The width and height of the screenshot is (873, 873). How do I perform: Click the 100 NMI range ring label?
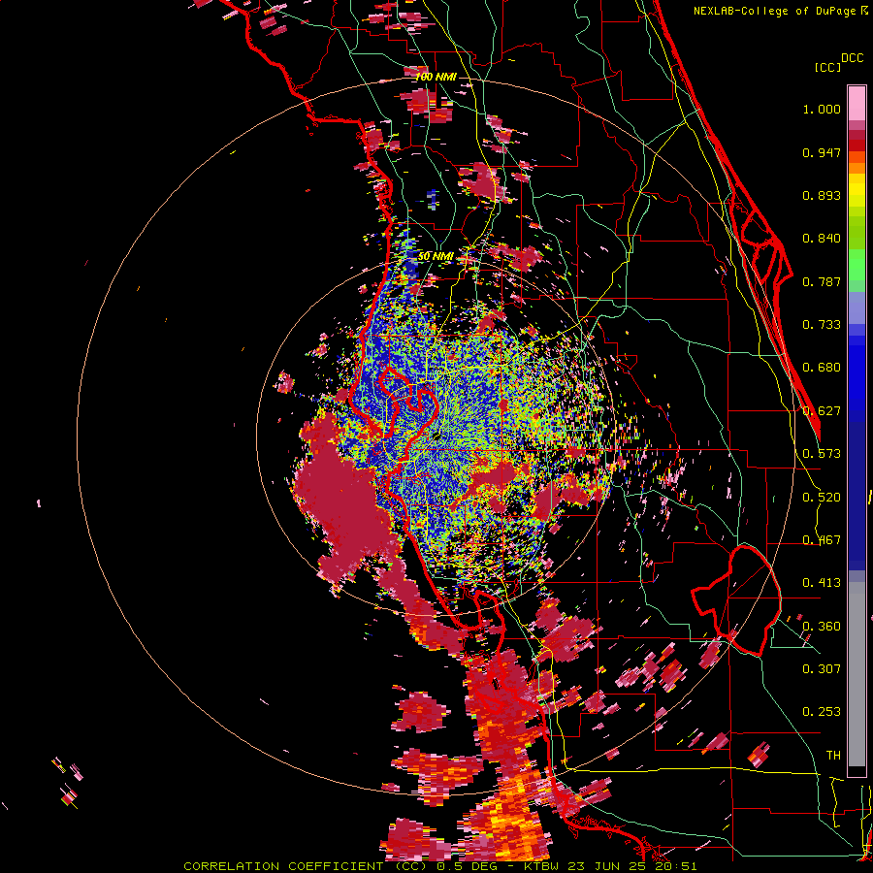(x=436, y=77)
